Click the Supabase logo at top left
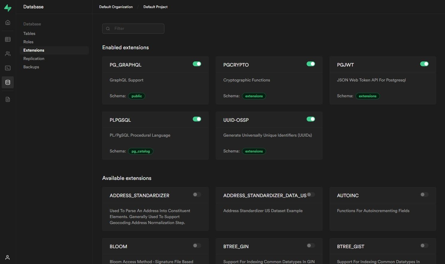 [x=7, y=7]
